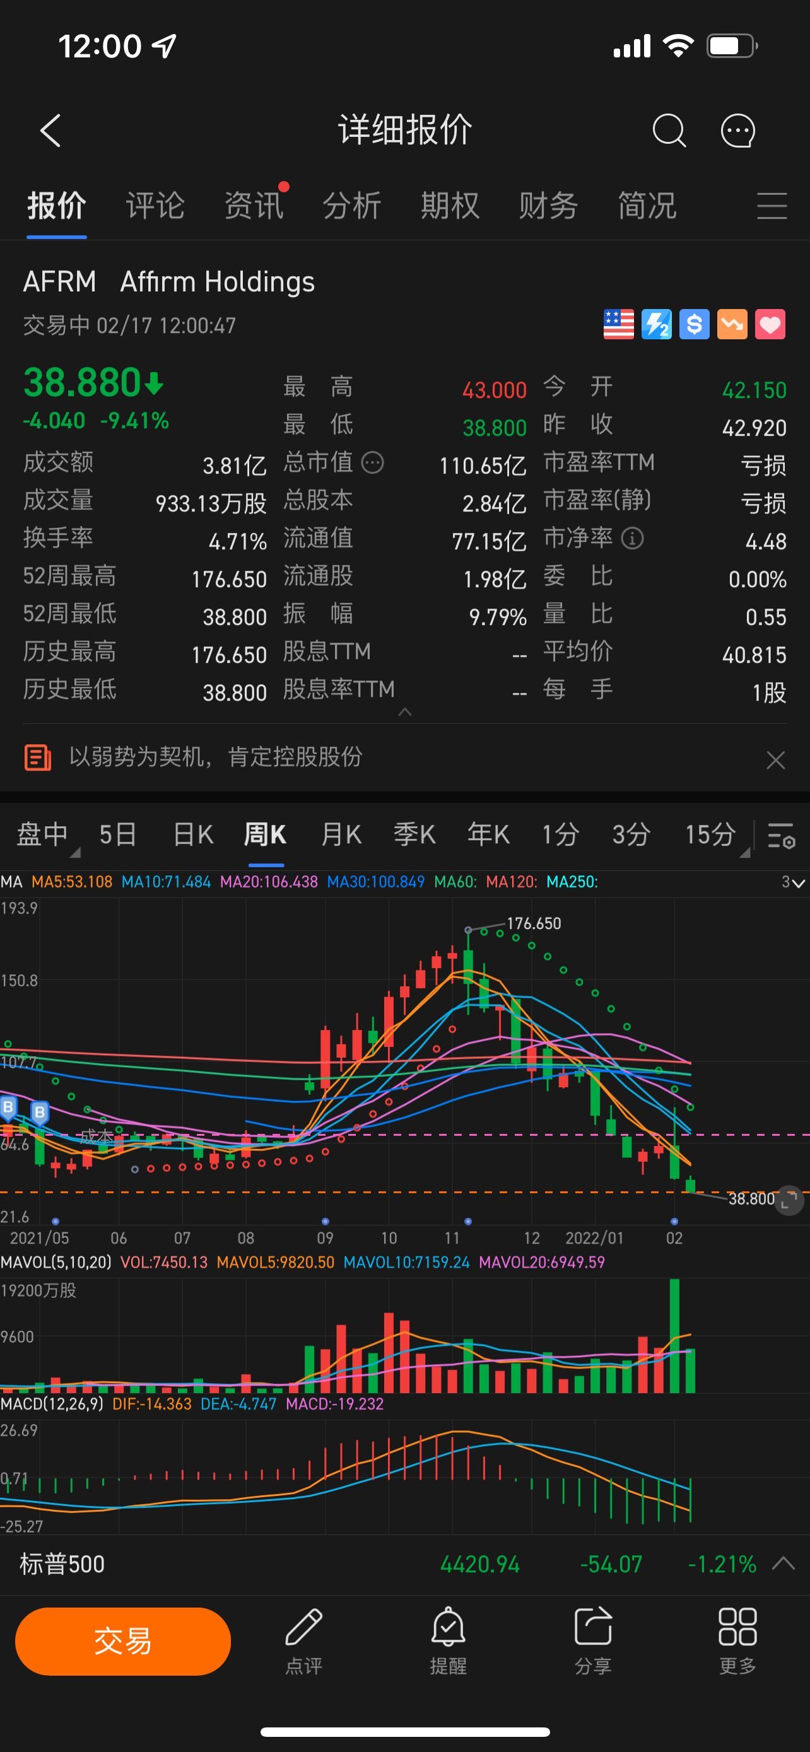Select the 1分 chart interval
This screenshot has width=810, height=1752.
pos(560,834)
